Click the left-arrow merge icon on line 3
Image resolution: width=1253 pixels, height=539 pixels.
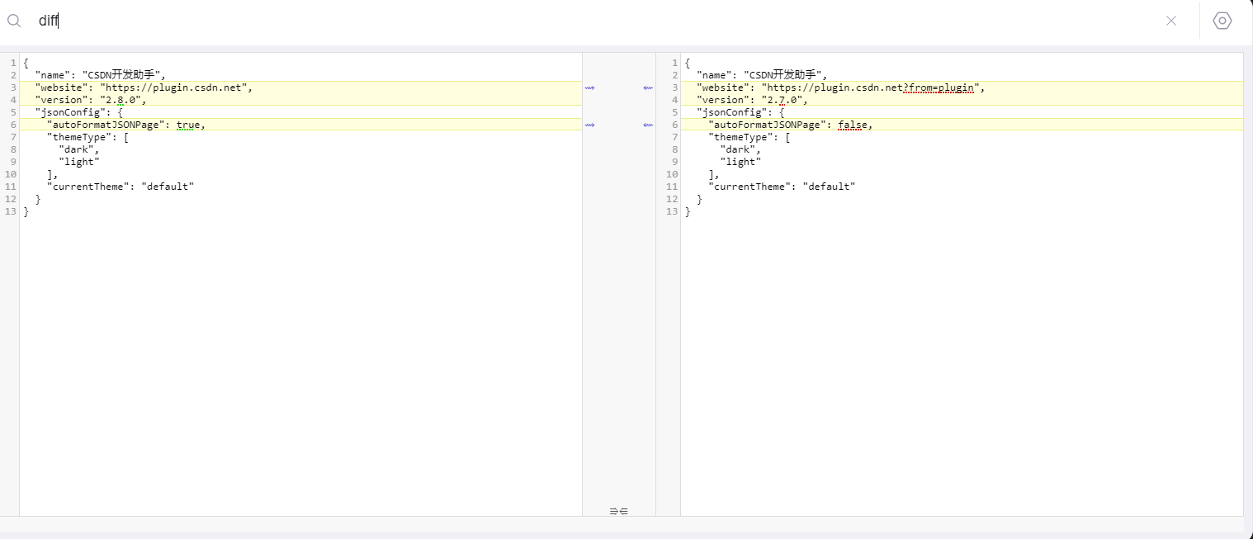coord(648,87)
